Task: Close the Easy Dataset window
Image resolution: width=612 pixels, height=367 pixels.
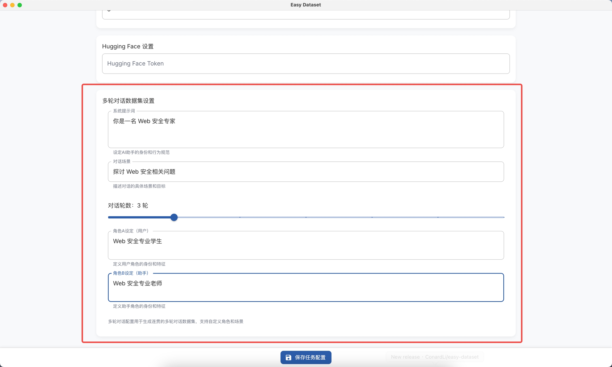Action: [5, 5]
